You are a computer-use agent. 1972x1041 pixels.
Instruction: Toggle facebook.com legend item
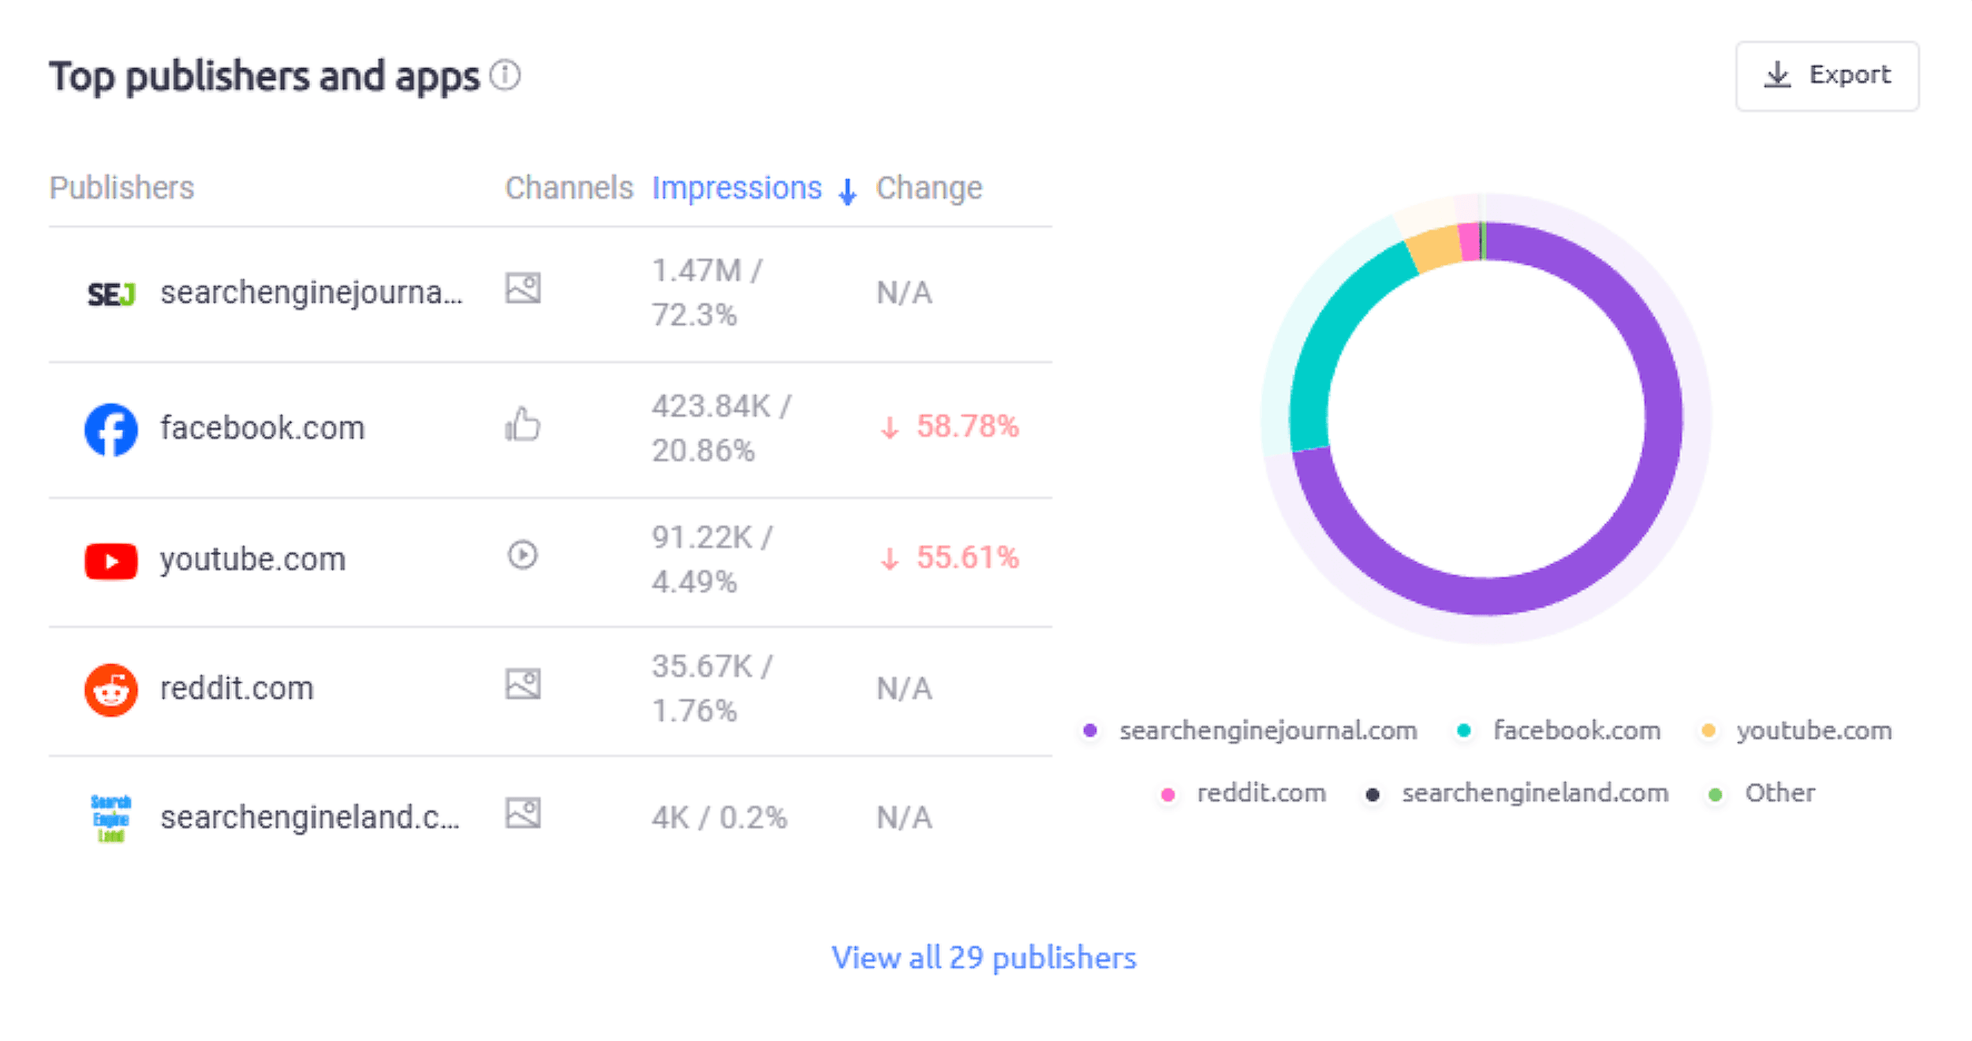[x=1560, y=731]
